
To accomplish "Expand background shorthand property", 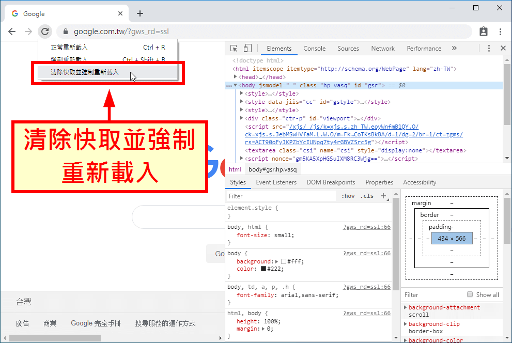I will pyautogui.click(x=276, y=261).
